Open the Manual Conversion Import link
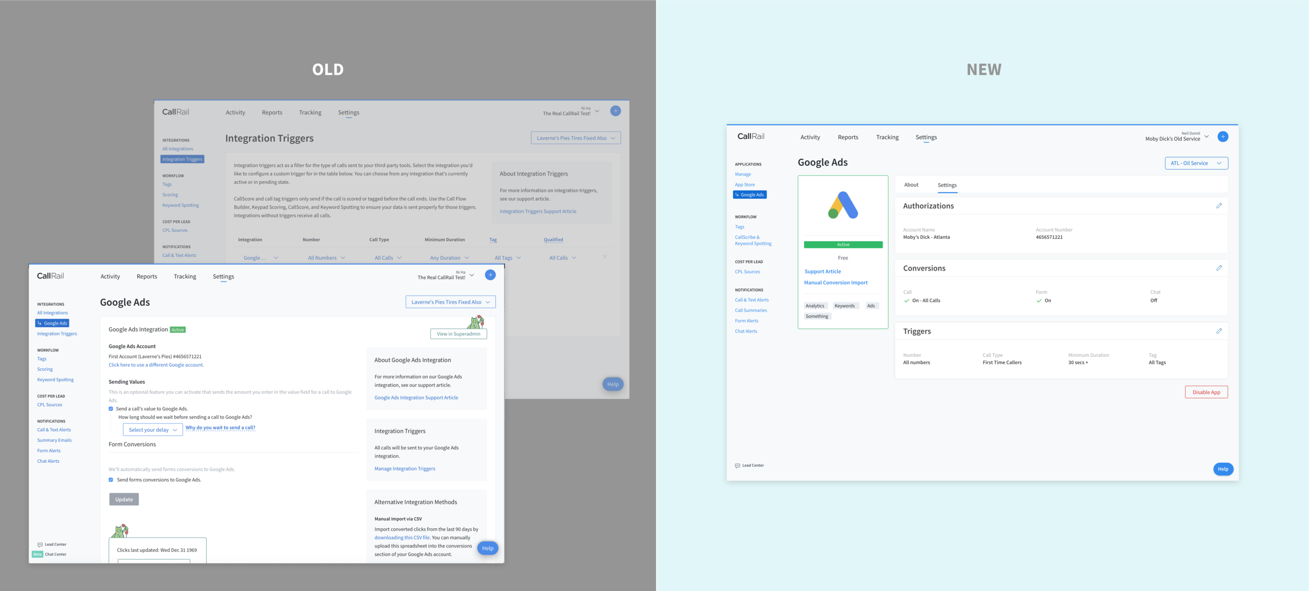Viewport: 1309px width, 591px height. (x=836, y=282)
